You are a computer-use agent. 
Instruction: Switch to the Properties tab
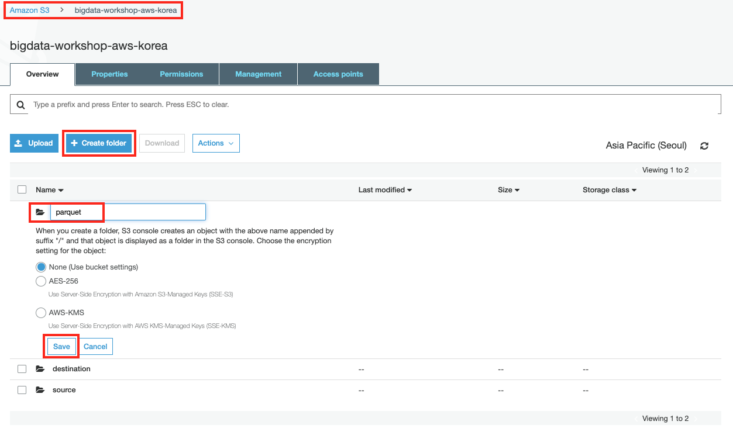[109, 74]
